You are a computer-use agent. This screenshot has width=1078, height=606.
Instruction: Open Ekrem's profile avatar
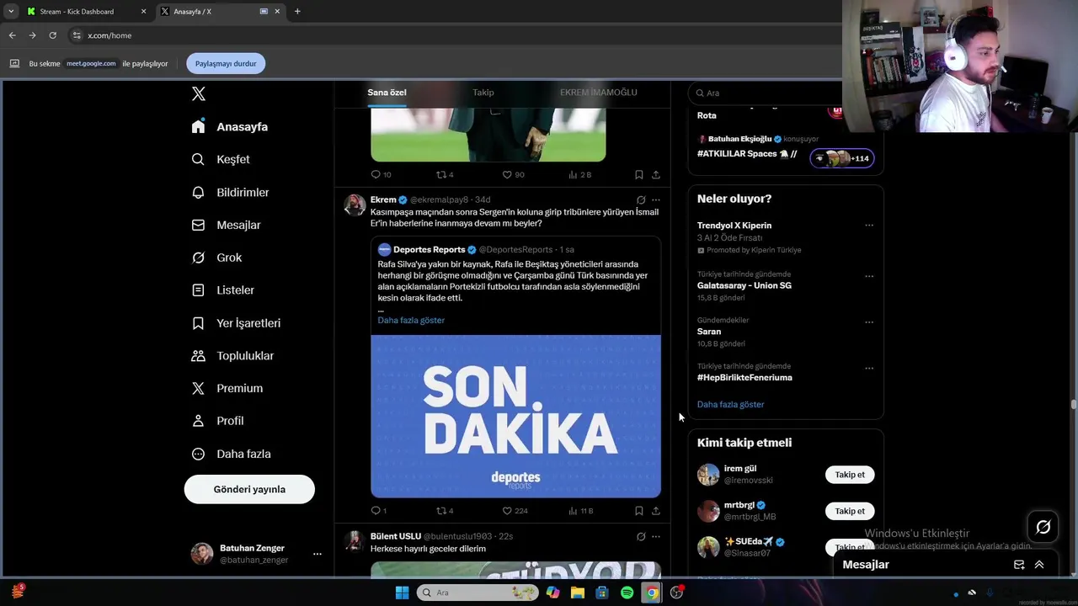[355, 205]
